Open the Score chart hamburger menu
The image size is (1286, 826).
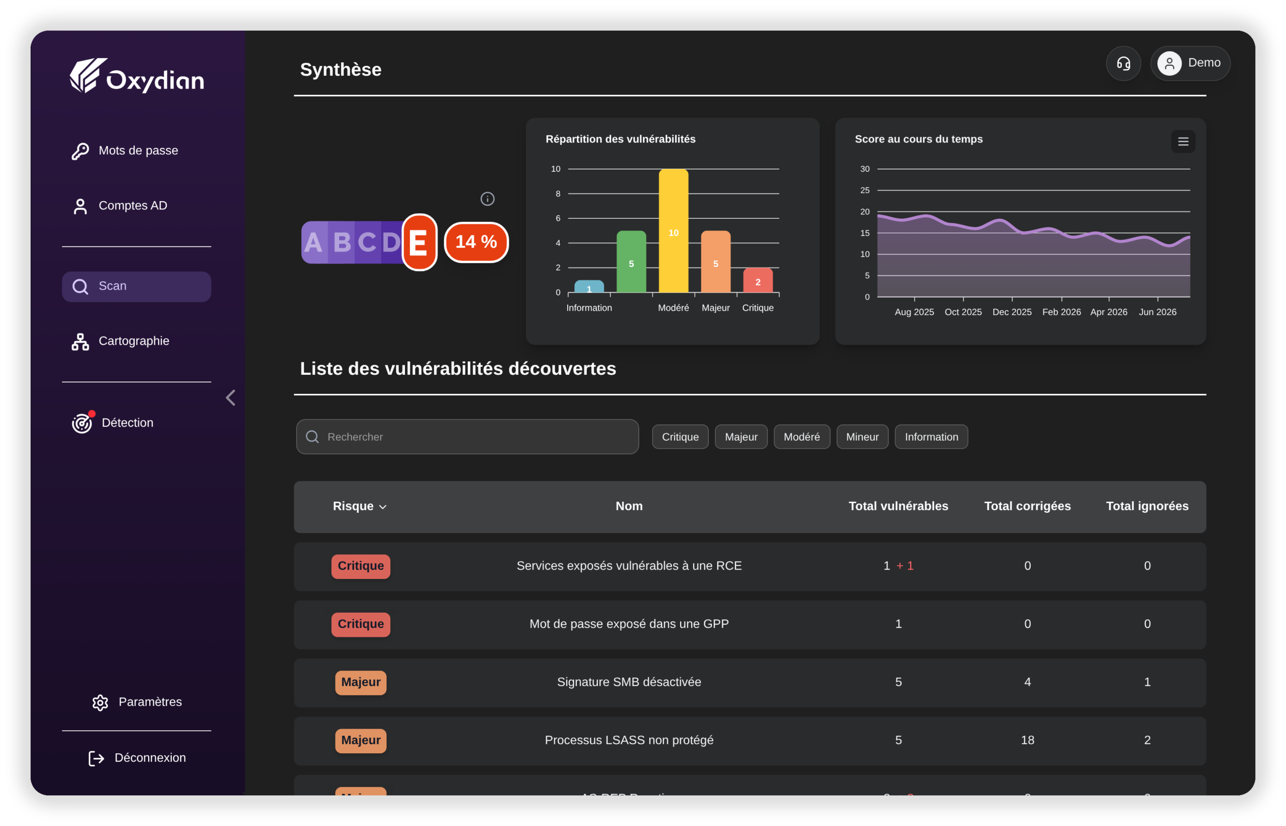(x=1183, y=142)
